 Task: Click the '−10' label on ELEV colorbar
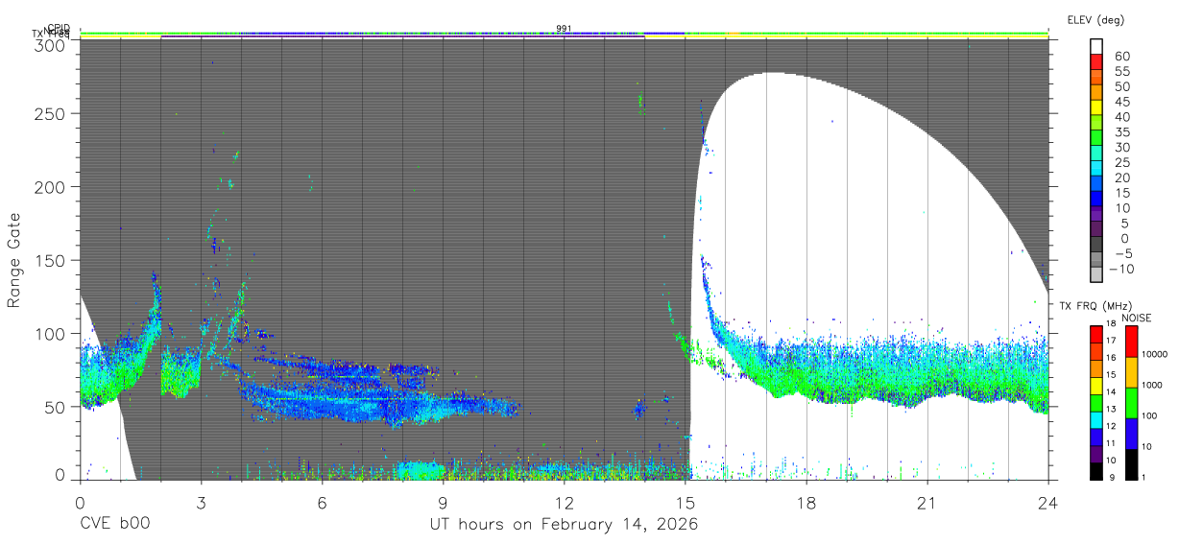tap(1119, 268)
